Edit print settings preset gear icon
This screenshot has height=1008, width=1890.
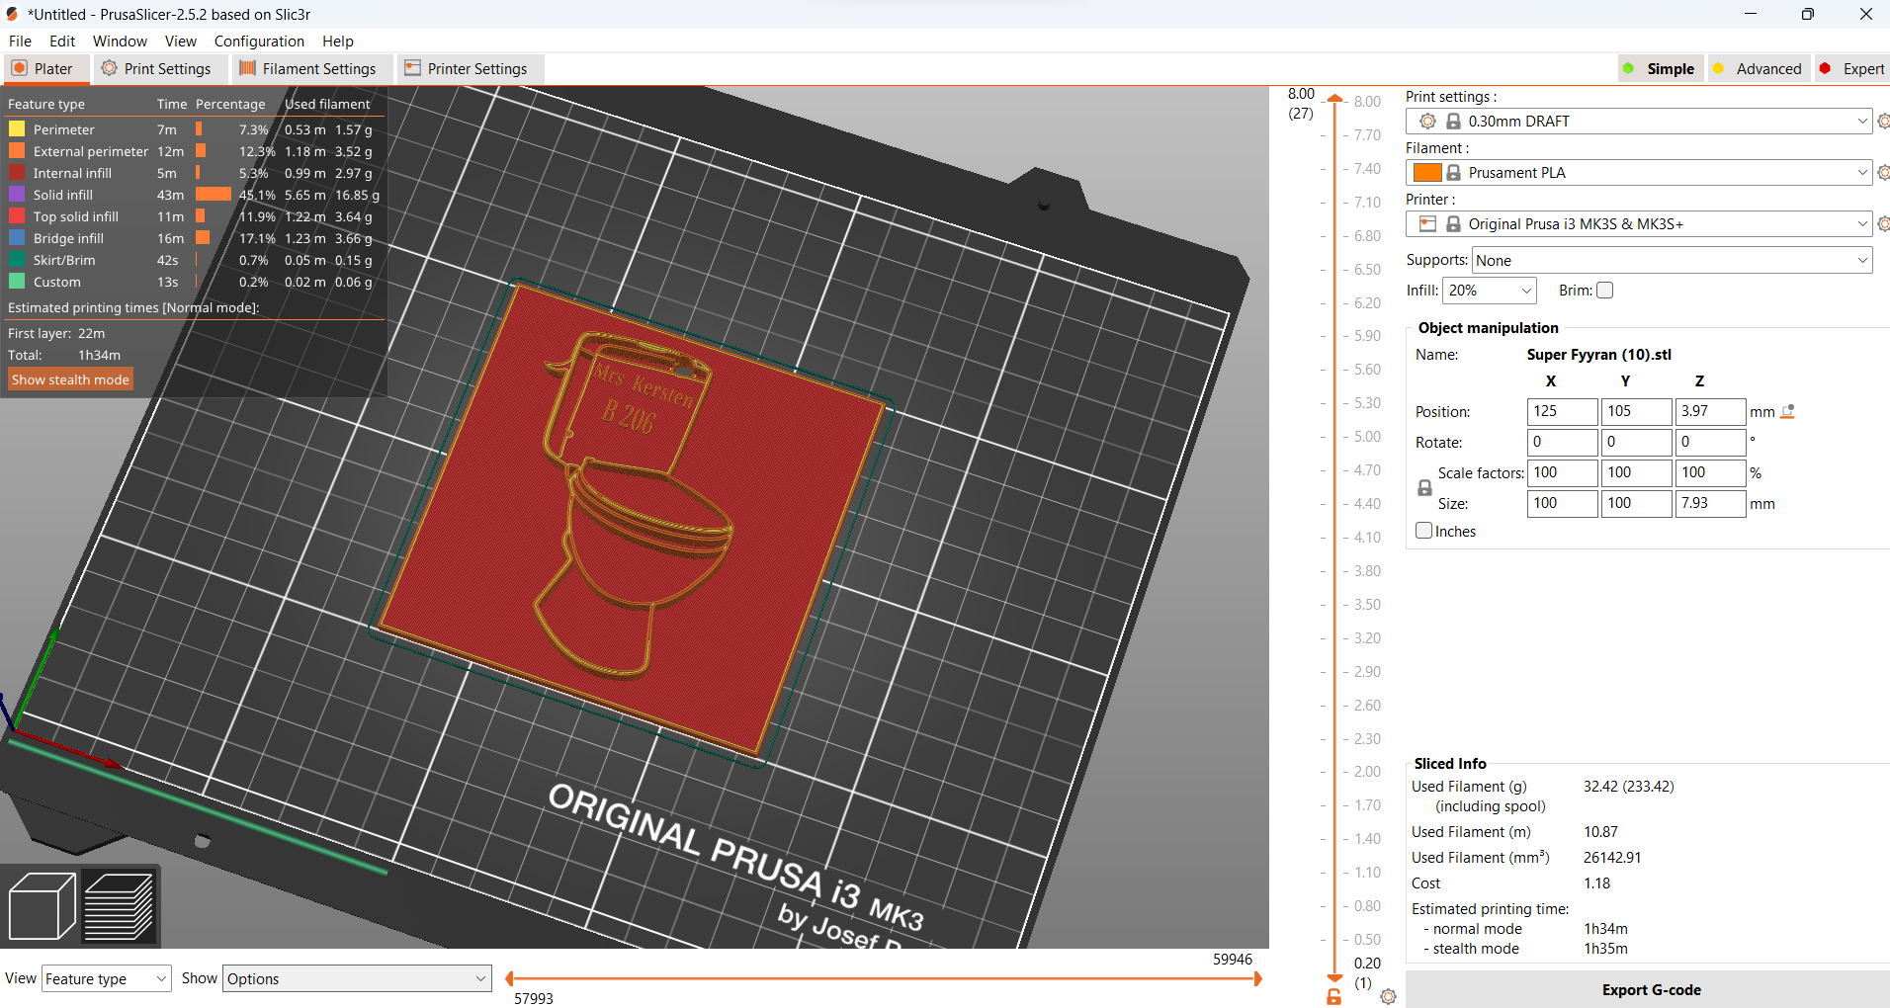1883,122
